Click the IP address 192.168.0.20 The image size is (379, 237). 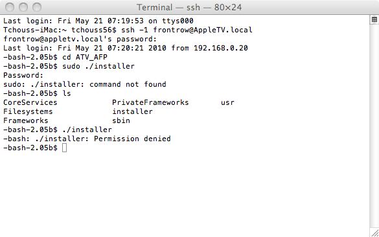221,48
